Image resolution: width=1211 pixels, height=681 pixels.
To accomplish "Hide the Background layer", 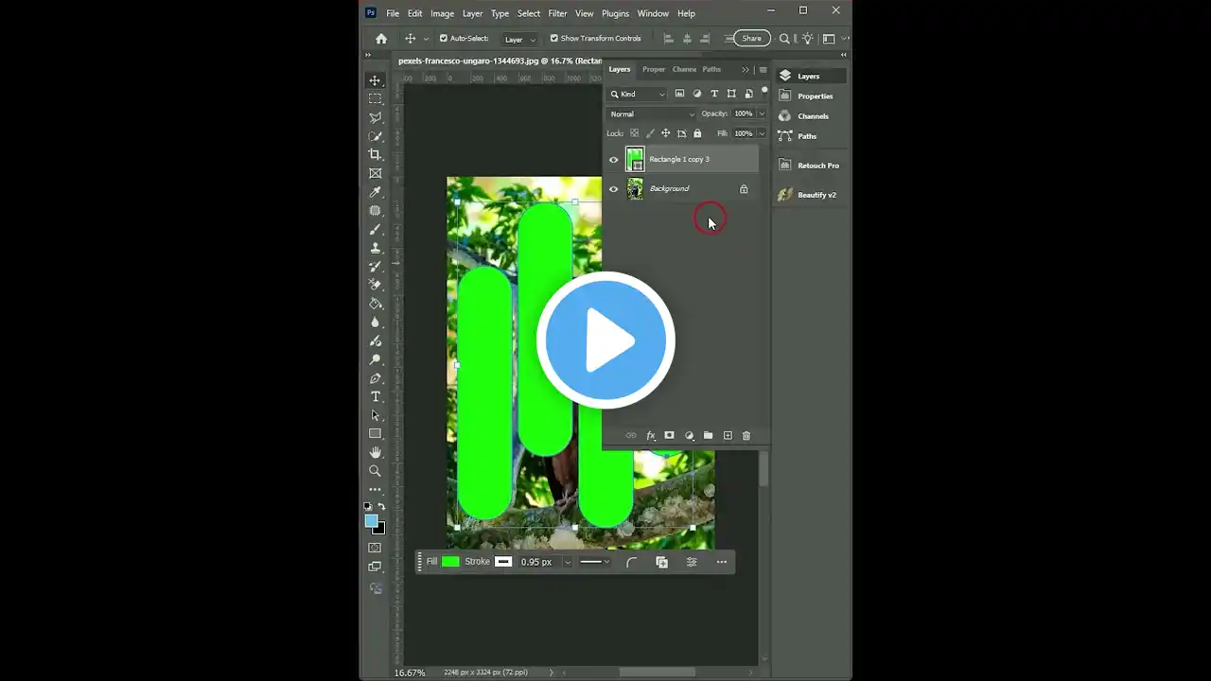I will pos(613,188).
